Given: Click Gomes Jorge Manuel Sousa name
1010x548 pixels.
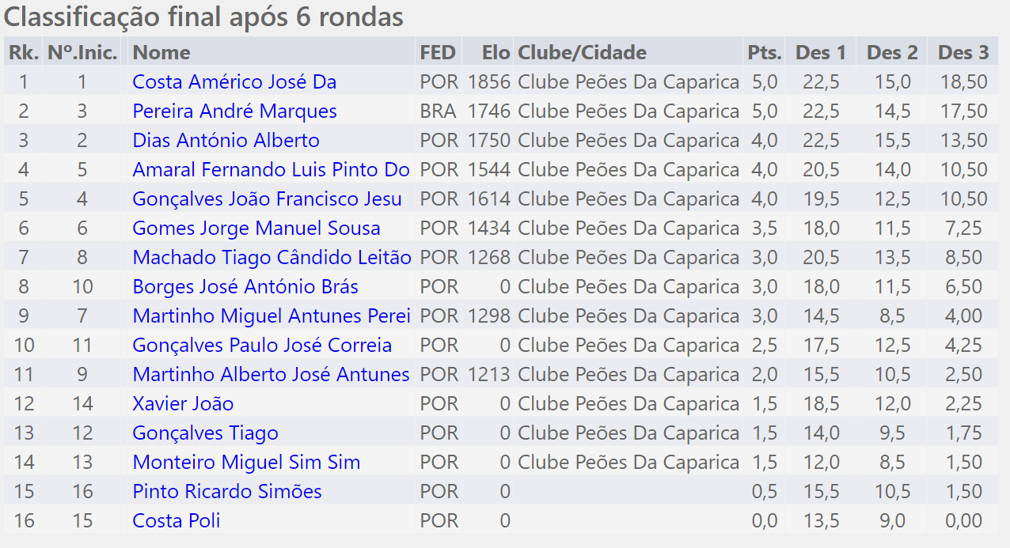Looking at the screenshot, I should [256, 229].
